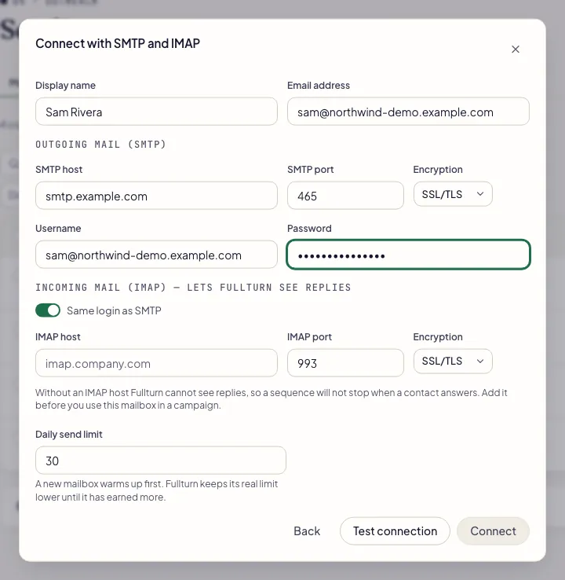Open the SMTP Encryption dropdown
The width and height of the screenshot is (565, 580).
click(453, 194)
